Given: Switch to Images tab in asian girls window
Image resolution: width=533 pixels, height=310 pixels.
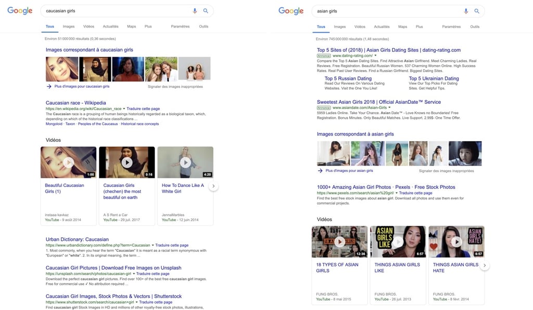Looking at the screenshot, I should (x=340, y=27).
